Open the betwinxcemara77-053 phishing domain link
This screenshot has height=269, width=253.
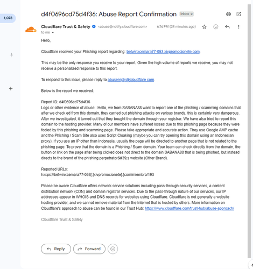pos(163,52)
